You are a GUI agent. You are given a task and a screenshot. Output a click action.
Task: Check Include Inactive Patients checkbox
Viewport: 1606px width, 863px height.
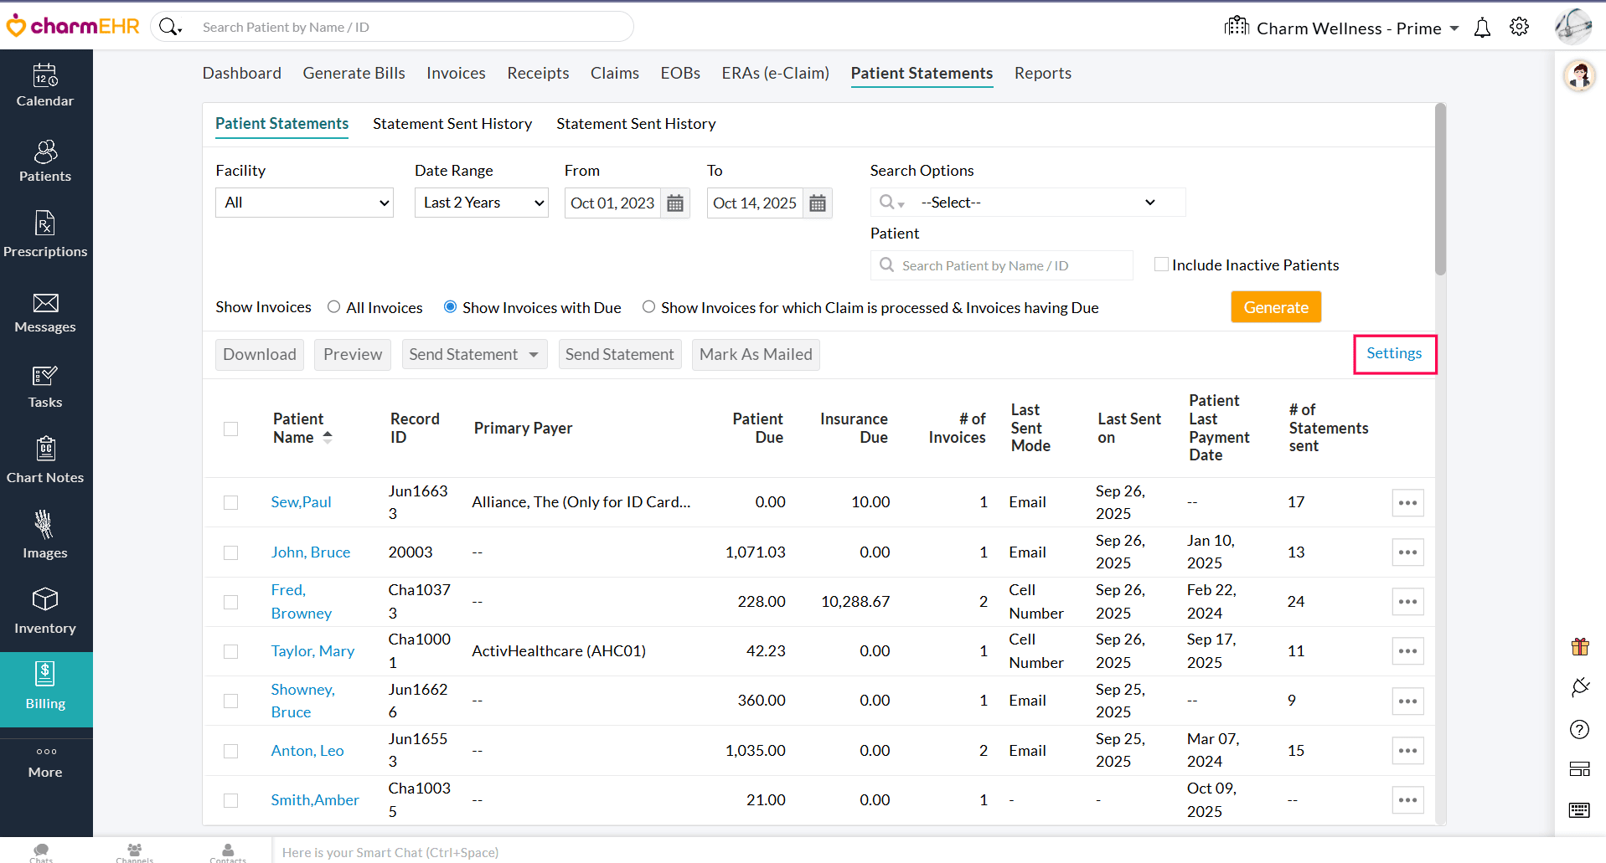coord(1161,265)
